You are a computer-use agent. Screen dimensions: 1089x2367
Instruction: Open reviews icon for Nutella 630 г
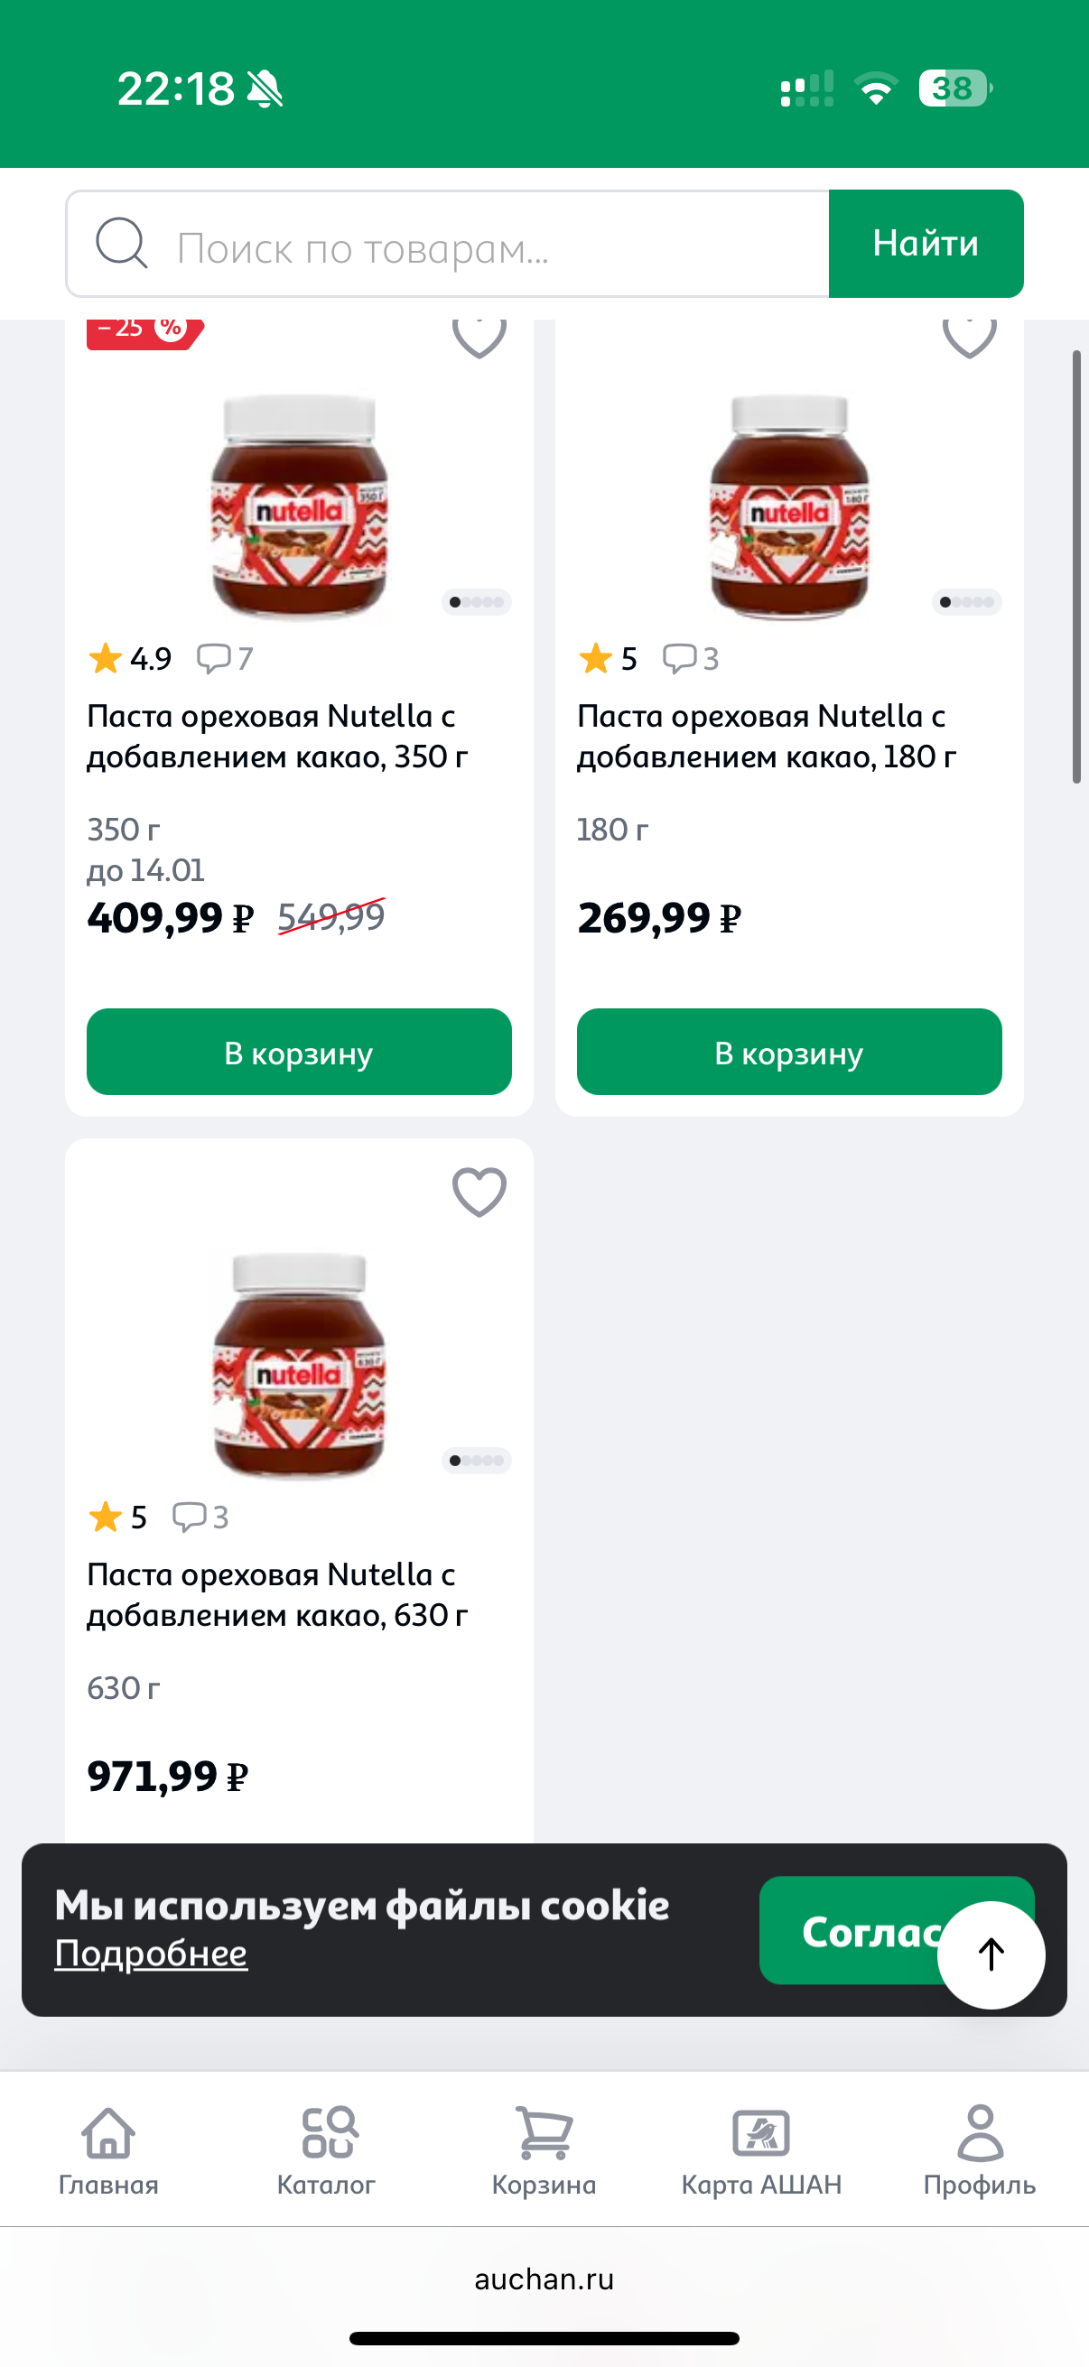point(190,1516)
